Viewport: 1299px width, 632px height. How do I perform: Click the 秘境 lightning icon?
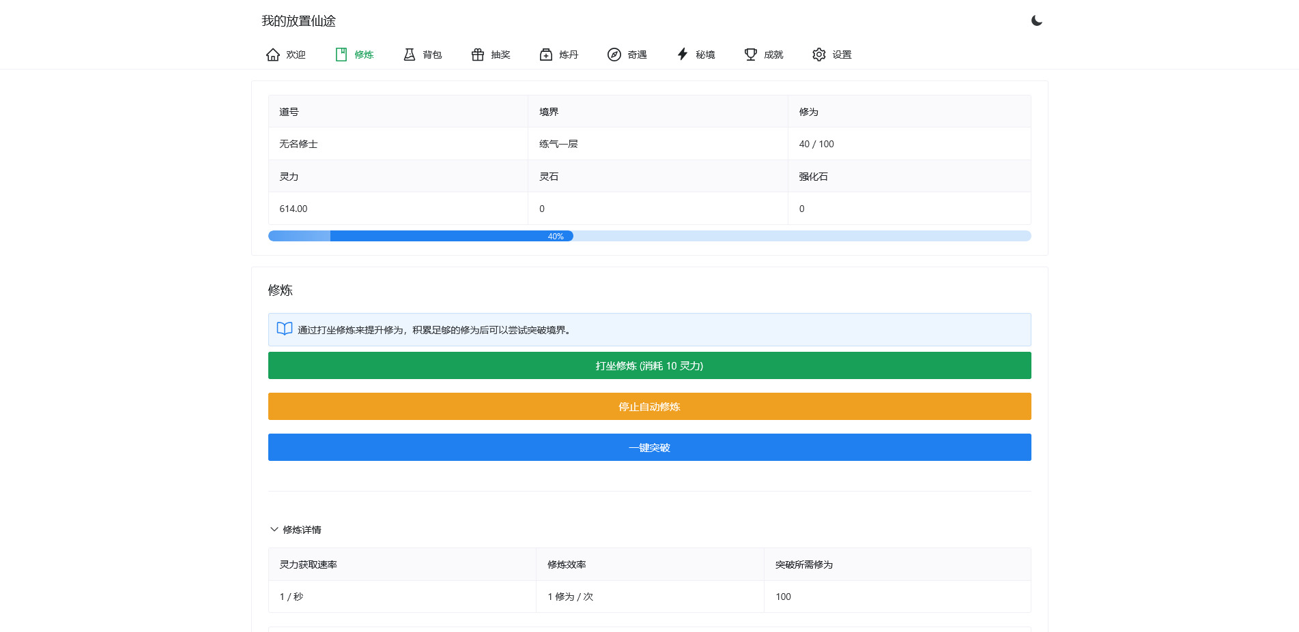(682, 54)
